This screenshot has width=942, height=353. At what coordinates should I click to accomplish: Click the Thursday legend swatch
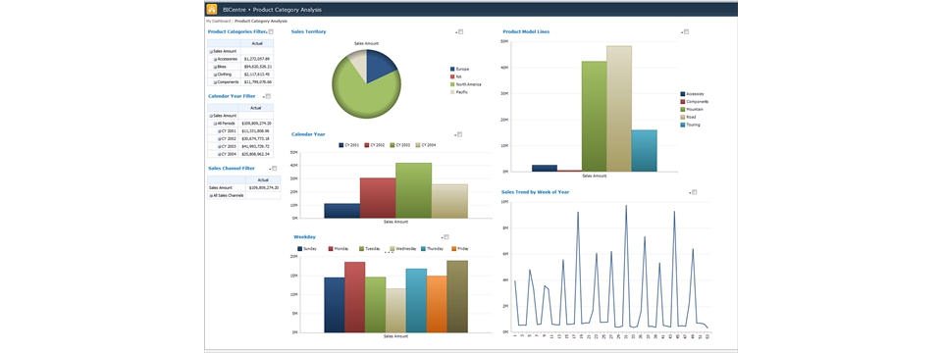[424, 248]
